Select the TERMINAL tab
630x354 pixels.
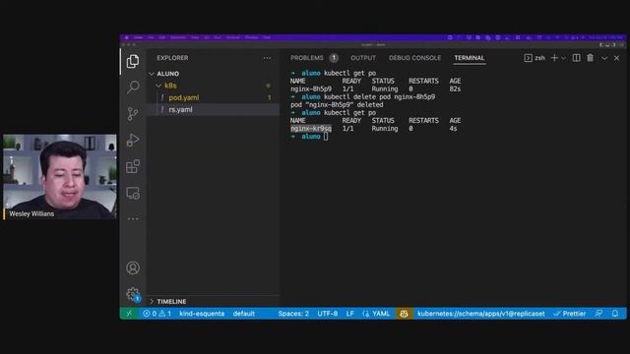(470, 58)
